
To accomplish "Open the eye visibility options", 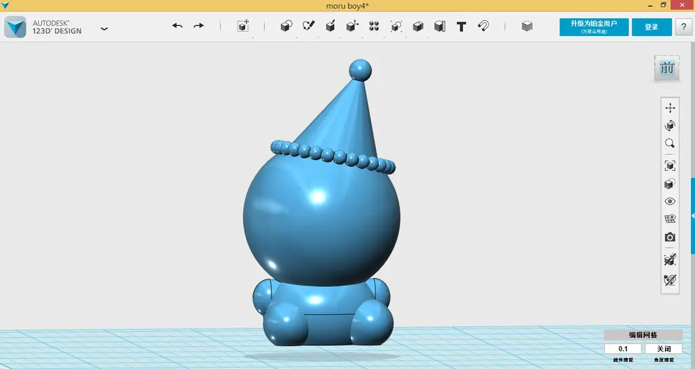I will pos(670,201).
